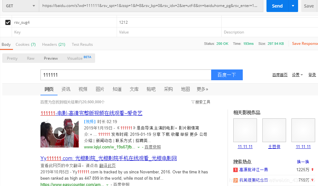The width and height of the screenshot is (318, 186).
Task: Open 搜索工具 filter tools
Action: click(x=201, y=102)
